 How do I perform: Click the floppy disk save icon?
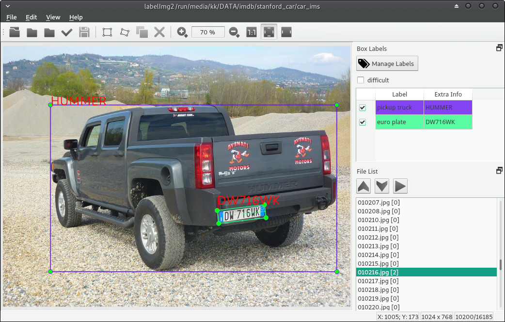click(84, 32)
